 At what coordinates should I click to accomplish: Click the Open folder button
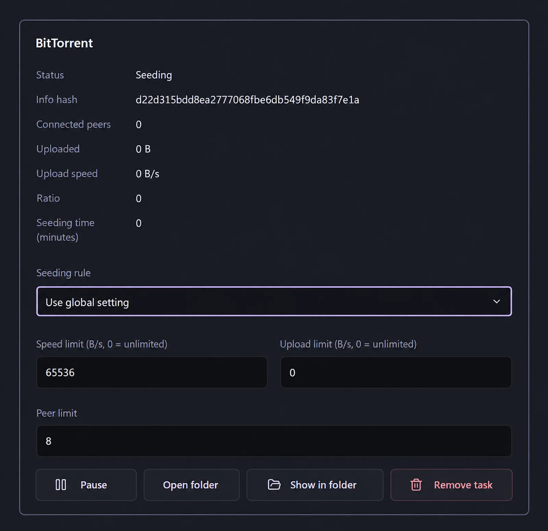coord(191,485)
